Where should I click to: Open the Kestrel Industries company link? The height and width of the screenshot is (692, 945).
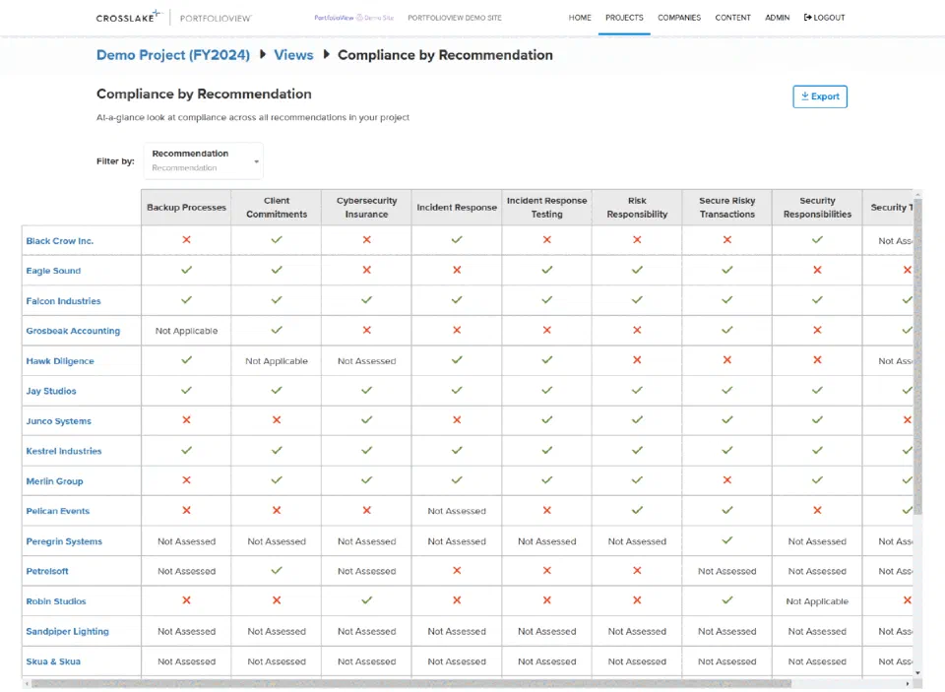[64, 451]
